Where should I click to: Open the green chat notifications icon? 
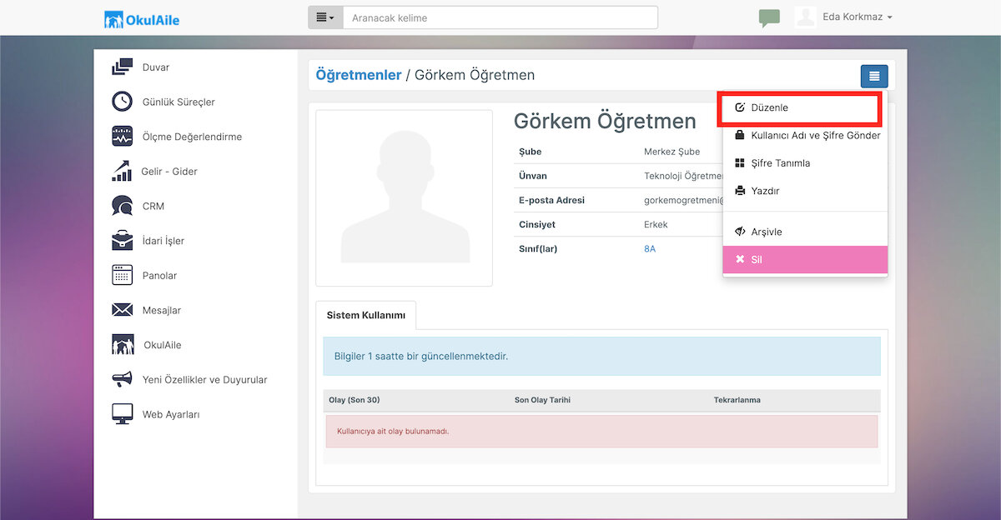tap(769, 17)
